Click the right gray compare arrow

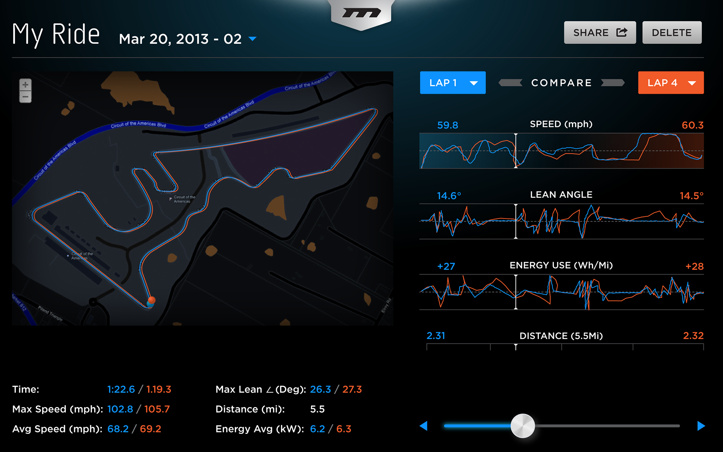click(x=613, y=83)
